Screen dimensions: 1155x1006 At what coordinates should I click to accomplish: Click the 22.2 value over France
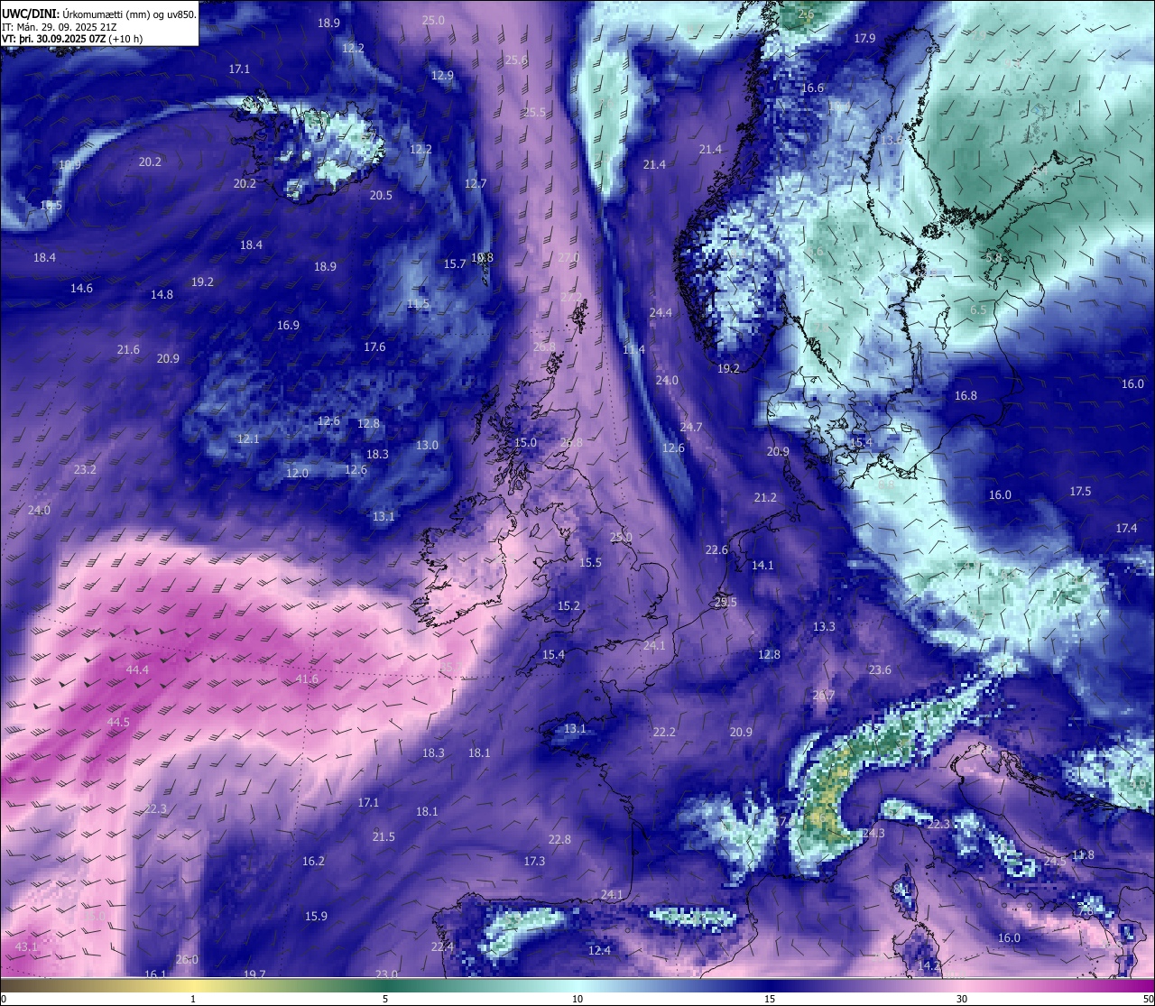coord(664,732)
